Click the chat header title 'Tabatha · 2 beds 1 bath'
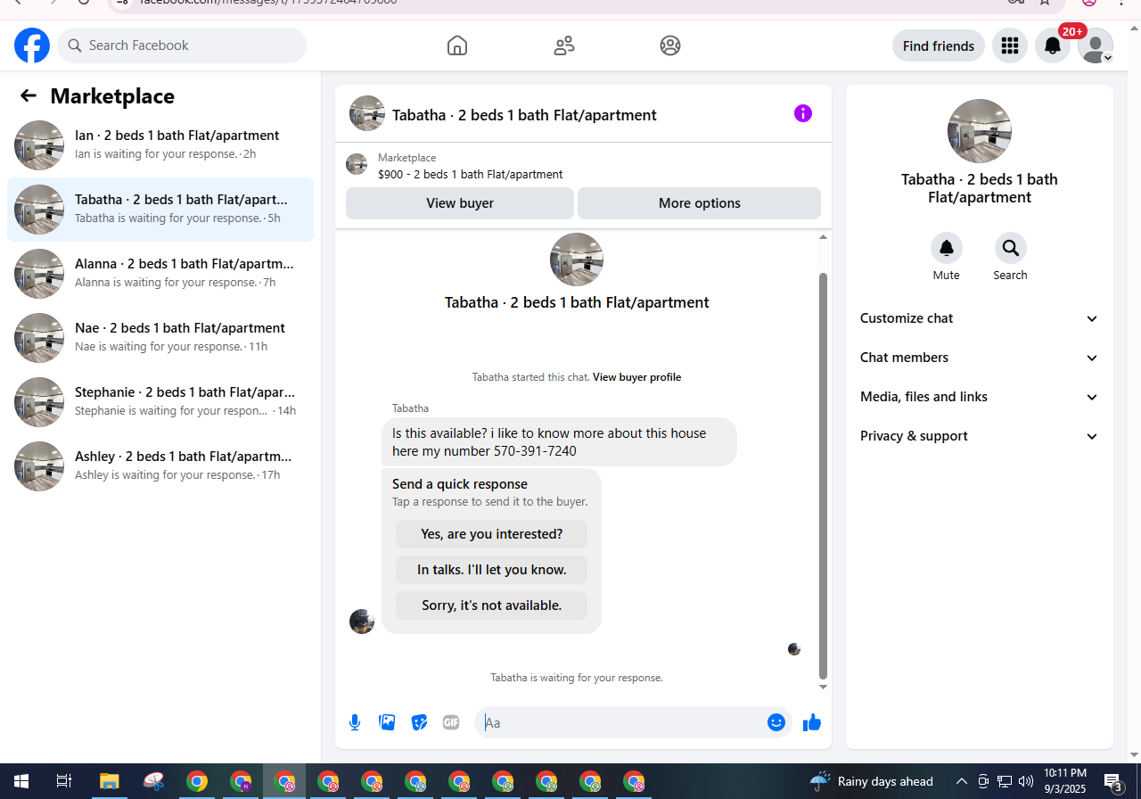This screenshot has height=799, width=1141. 524,115
